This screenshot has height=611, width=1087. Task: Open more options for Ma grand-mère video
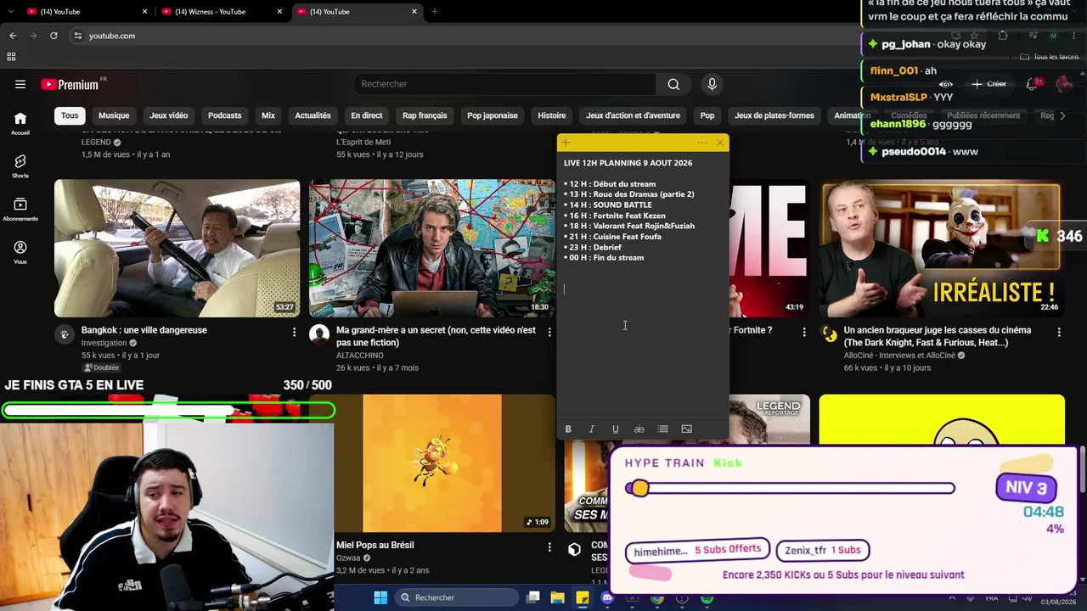549,332
